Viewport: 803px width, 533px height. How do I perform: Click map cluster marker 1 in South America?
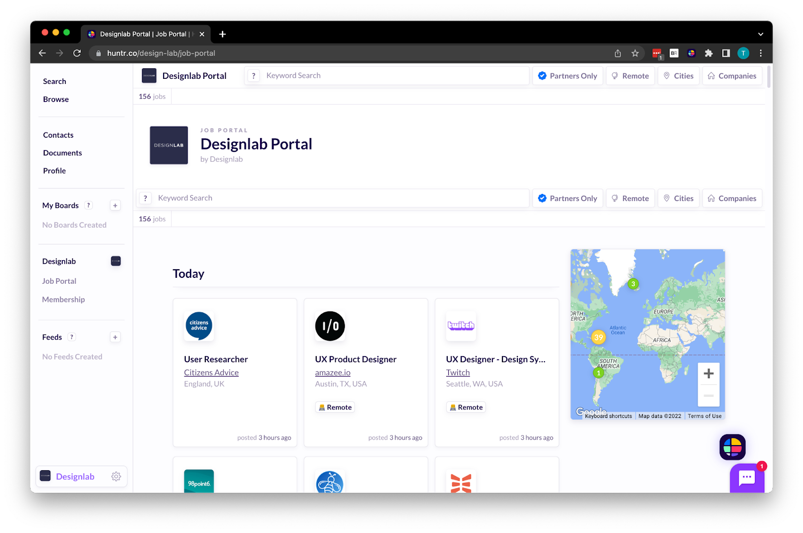pyautogui.click(x=598, y=373)
